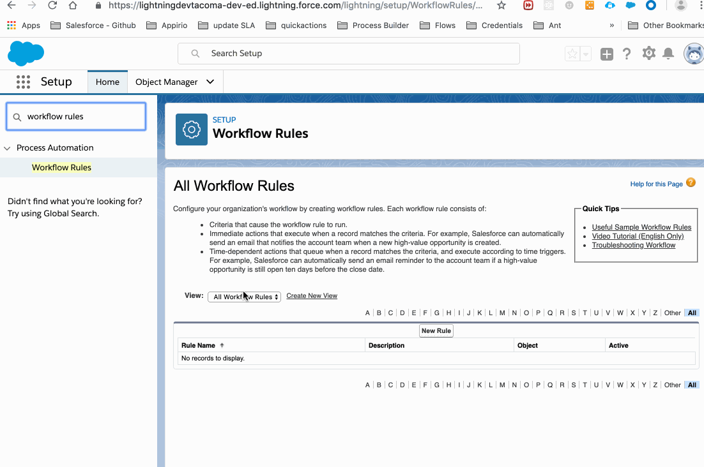Viewport: 704px width, 467px height.
Task: Open the blue circle extension icon
Action: (650, 5)
